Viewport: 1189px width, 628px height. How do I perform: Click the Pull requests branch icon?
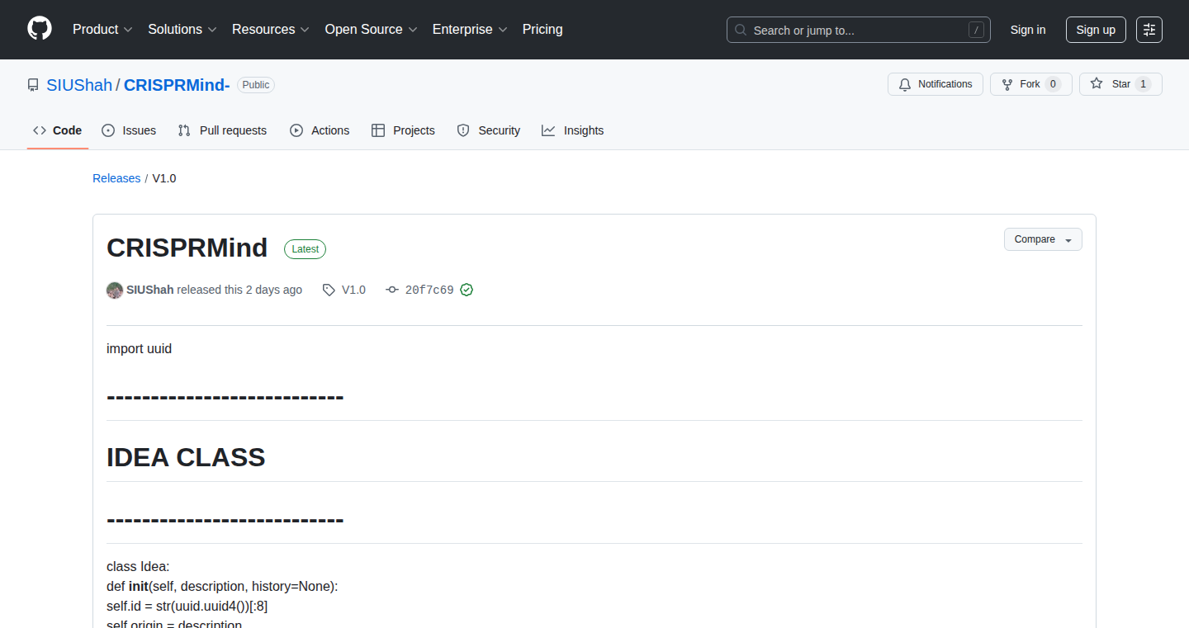pyautogui.click(x=184, y=130)
